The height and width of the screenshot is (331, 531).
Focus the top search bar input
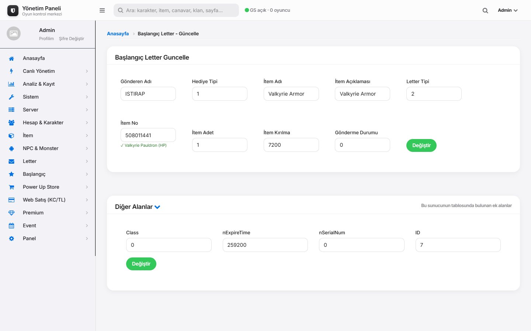tap(176, 10)
